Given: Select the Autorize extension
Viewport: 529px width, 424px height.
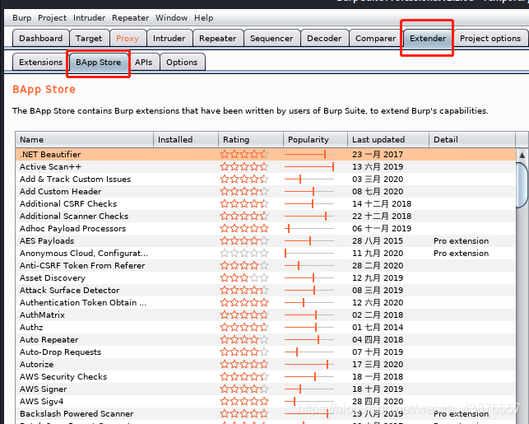Looking at the screenshot, I should [x=266, y=364].
